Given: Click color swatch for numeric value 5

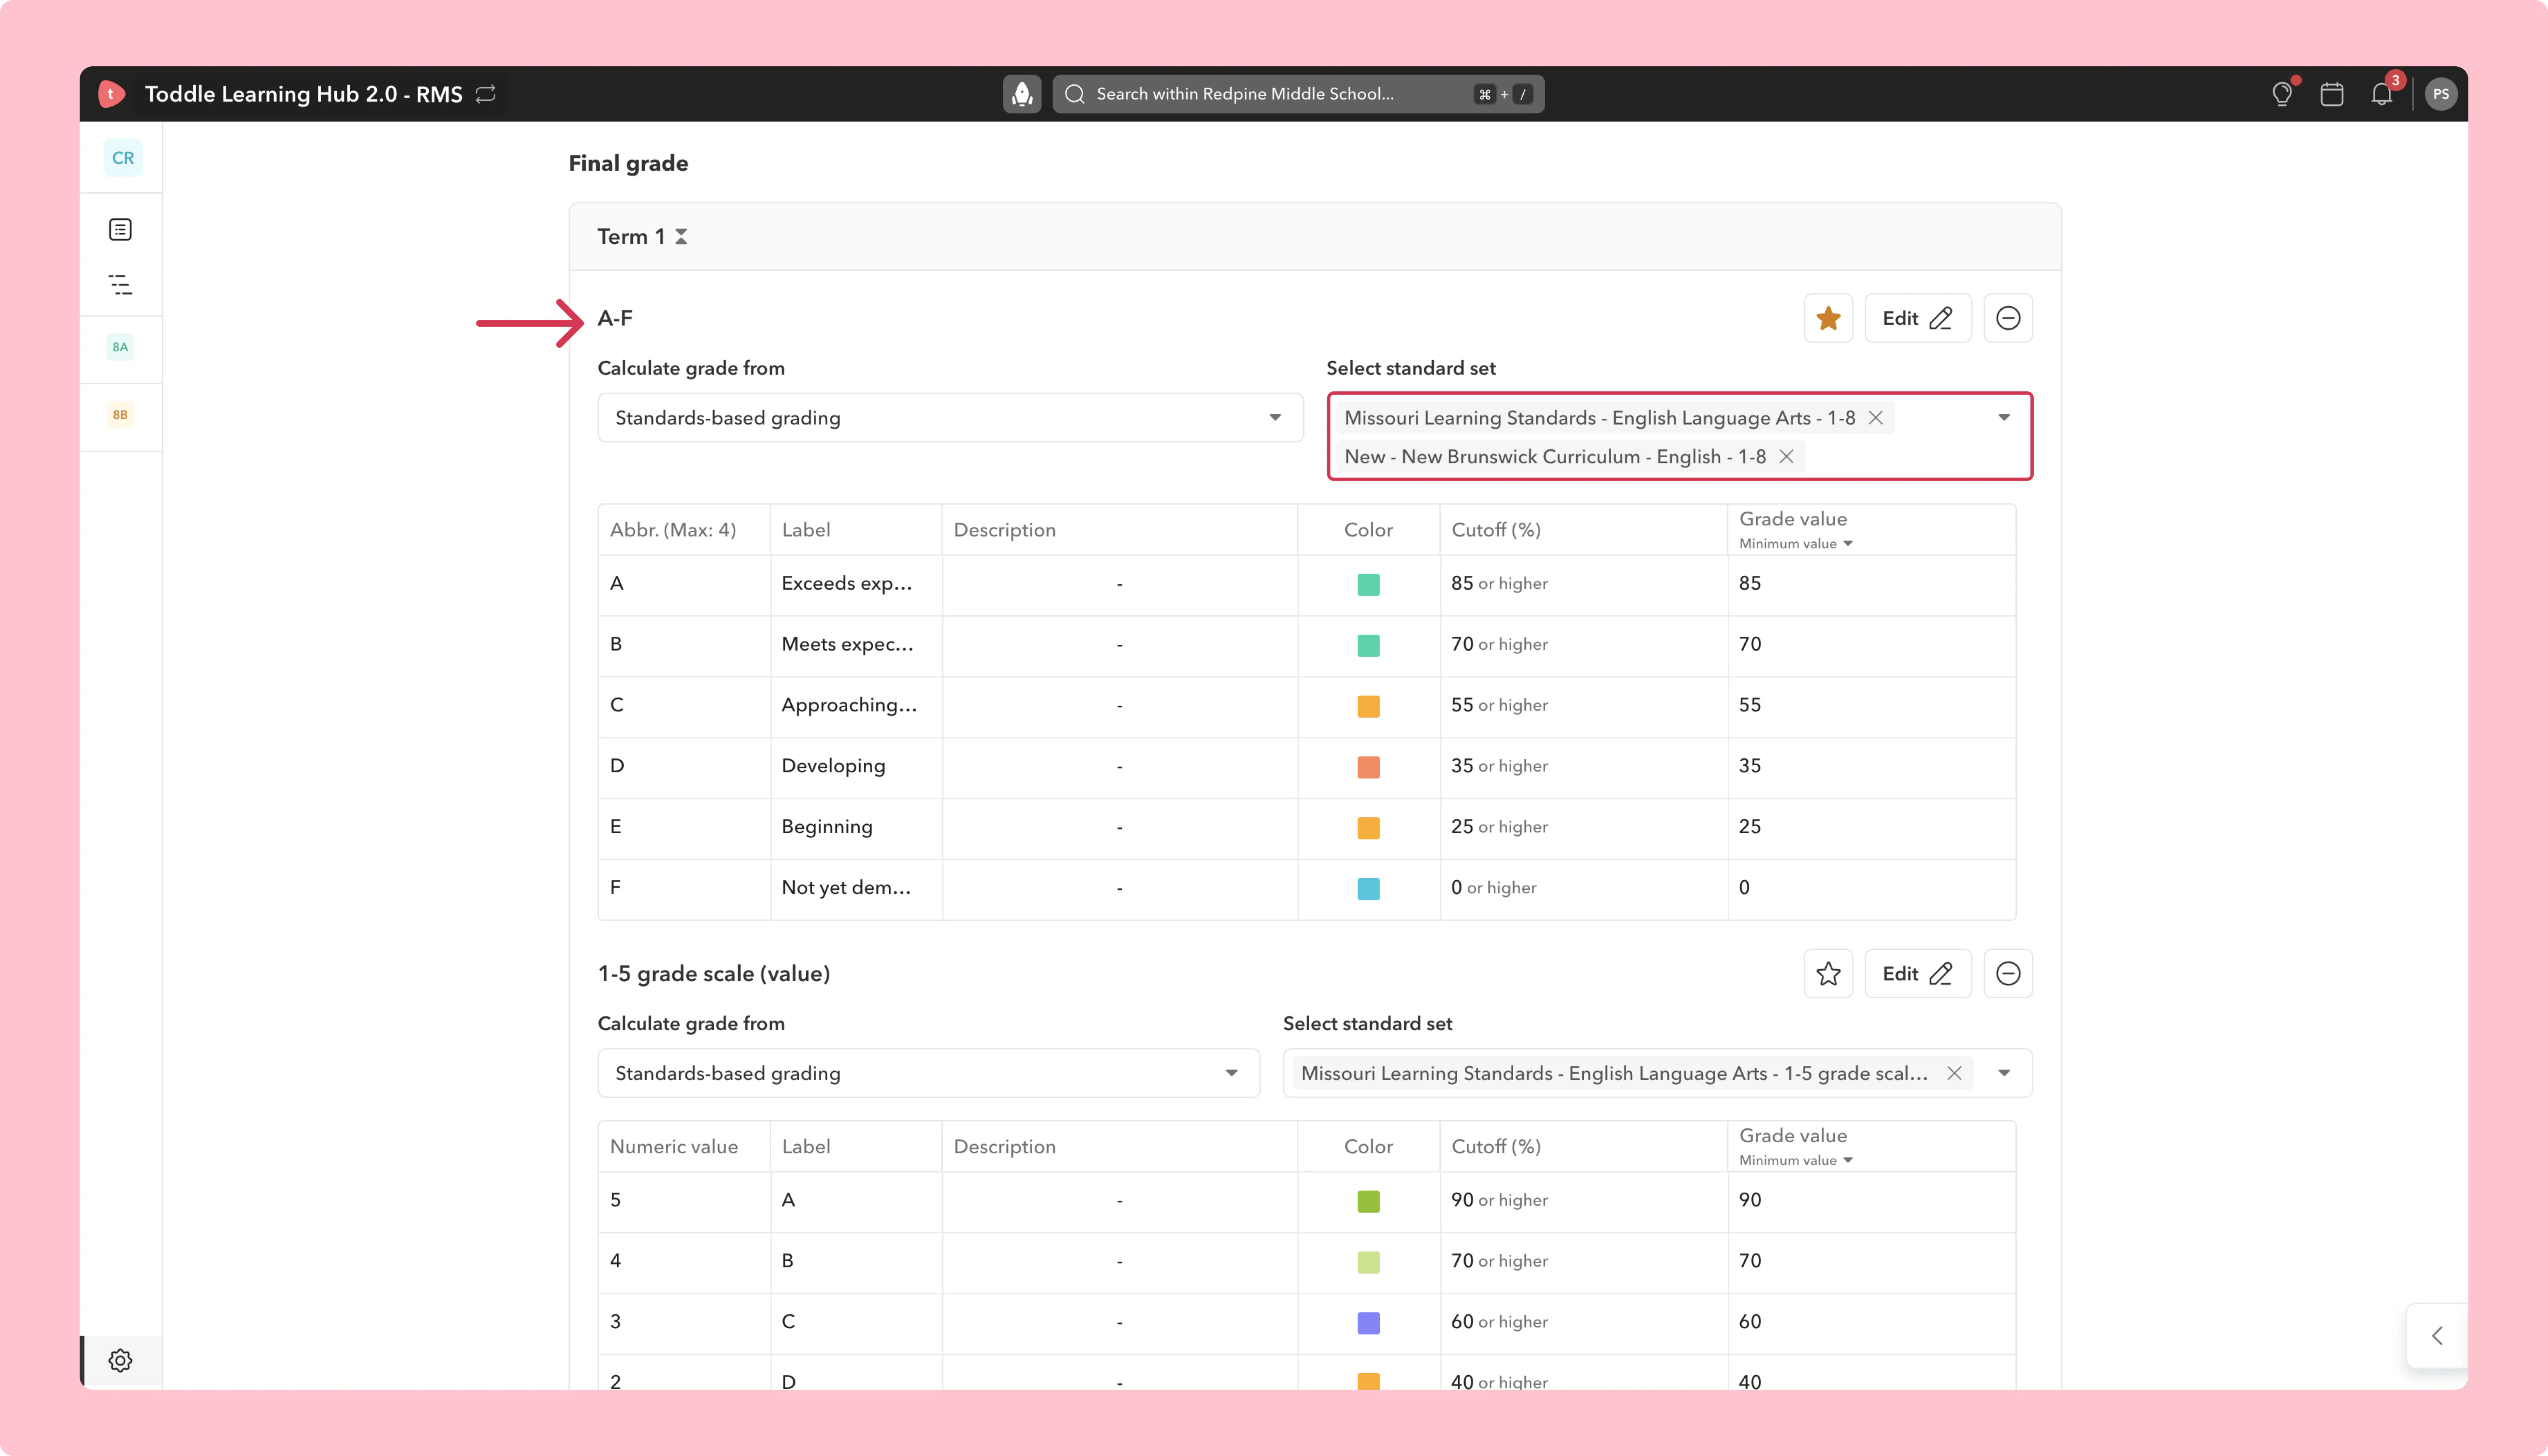Looking at the screenshot, I should (1368, 1202).
